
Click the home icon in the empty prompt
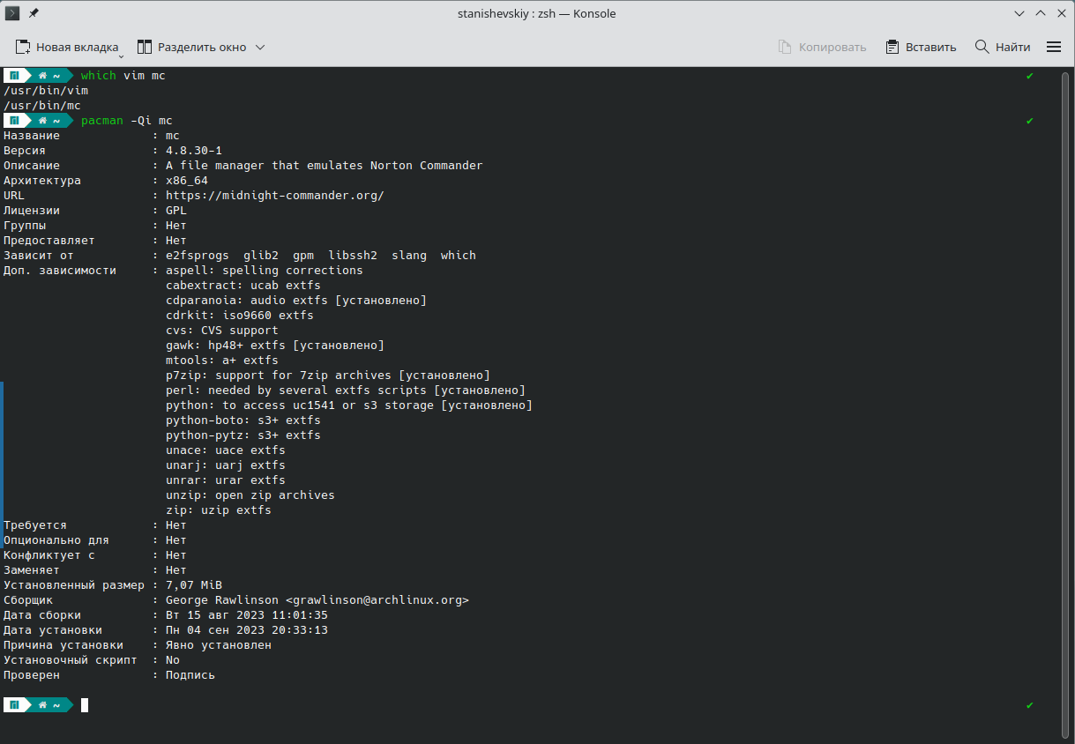42,705
